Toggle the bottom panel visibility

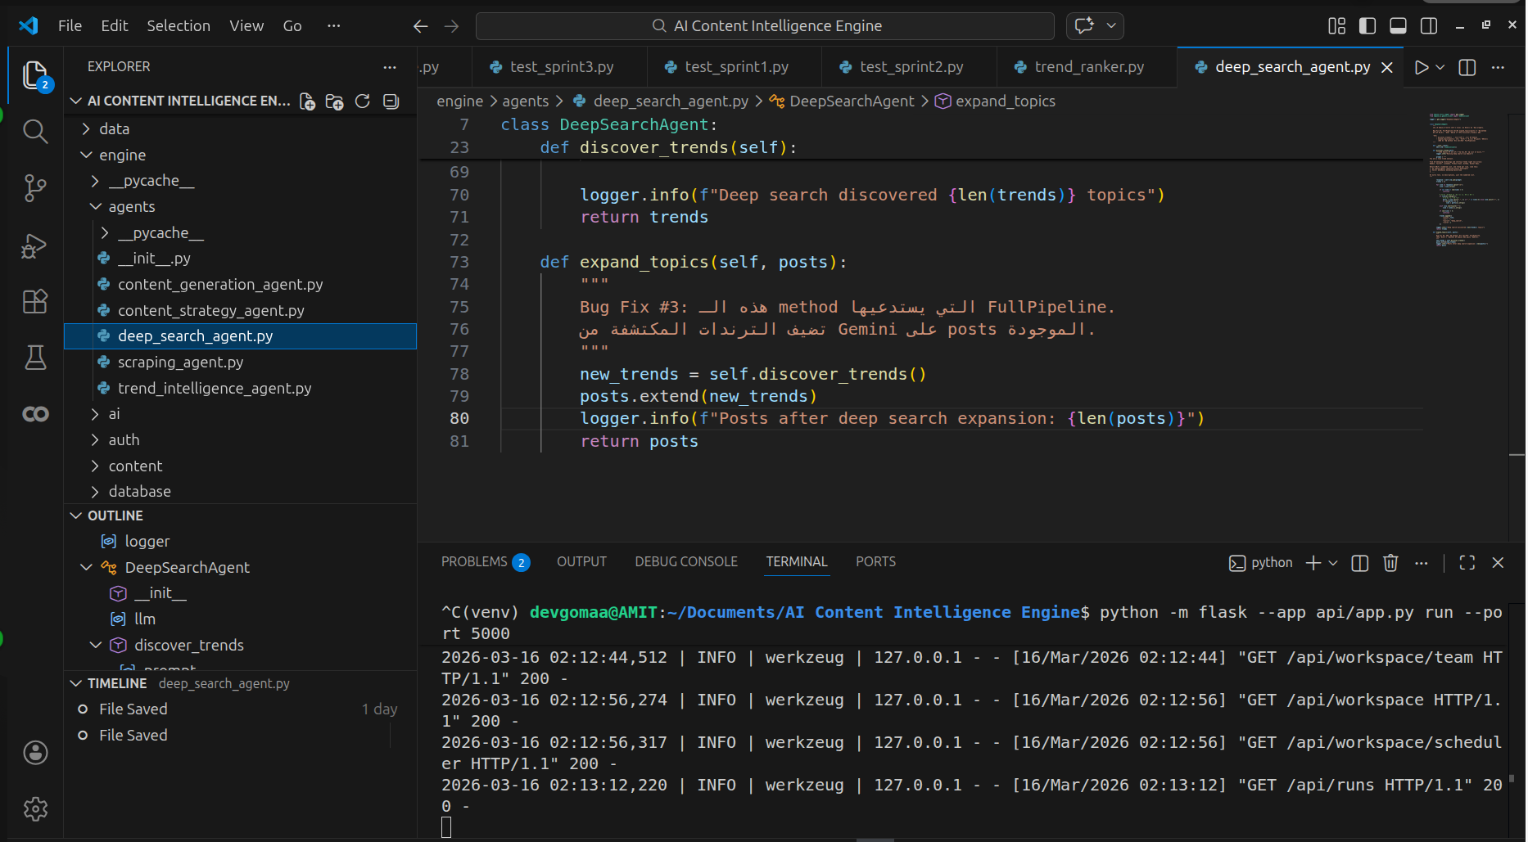(x=1398, y=26)
